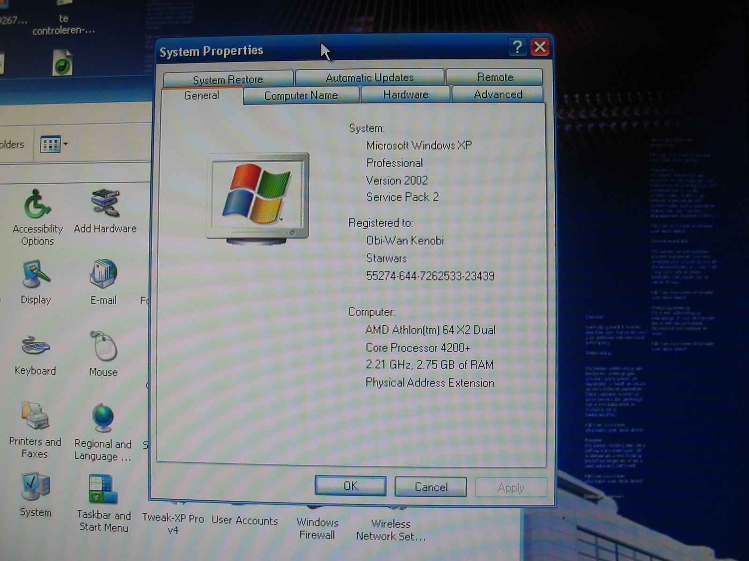Switch to the Computer Name tab
The width and height of the screenshot is (749, 561).
(301, 95)
